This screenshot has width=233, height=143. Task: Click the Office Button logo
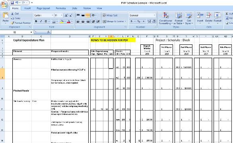tap(4, 4)
